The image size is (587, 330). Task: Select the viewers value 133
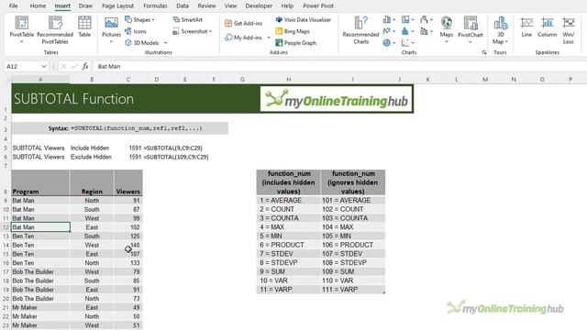point(128,263)
